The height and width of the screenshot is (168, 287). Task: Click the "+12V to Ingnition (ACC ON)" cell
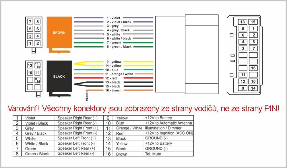tap(169, 133)
